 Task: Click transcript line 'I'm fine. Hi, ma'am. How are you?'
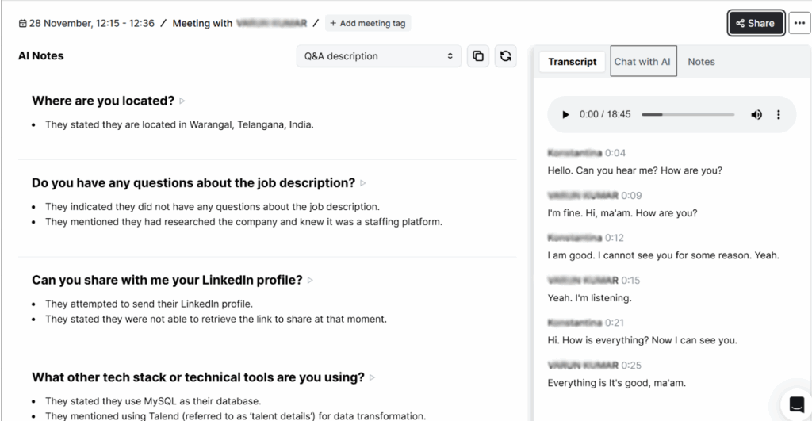coord(622,212)
